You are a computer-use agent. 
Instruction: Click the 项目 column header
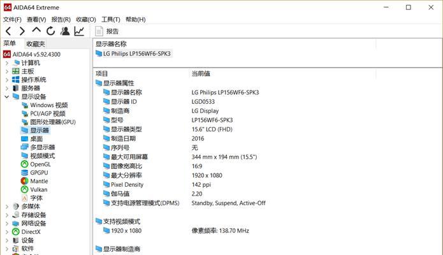pyautogui.click(x=102, y=74)
